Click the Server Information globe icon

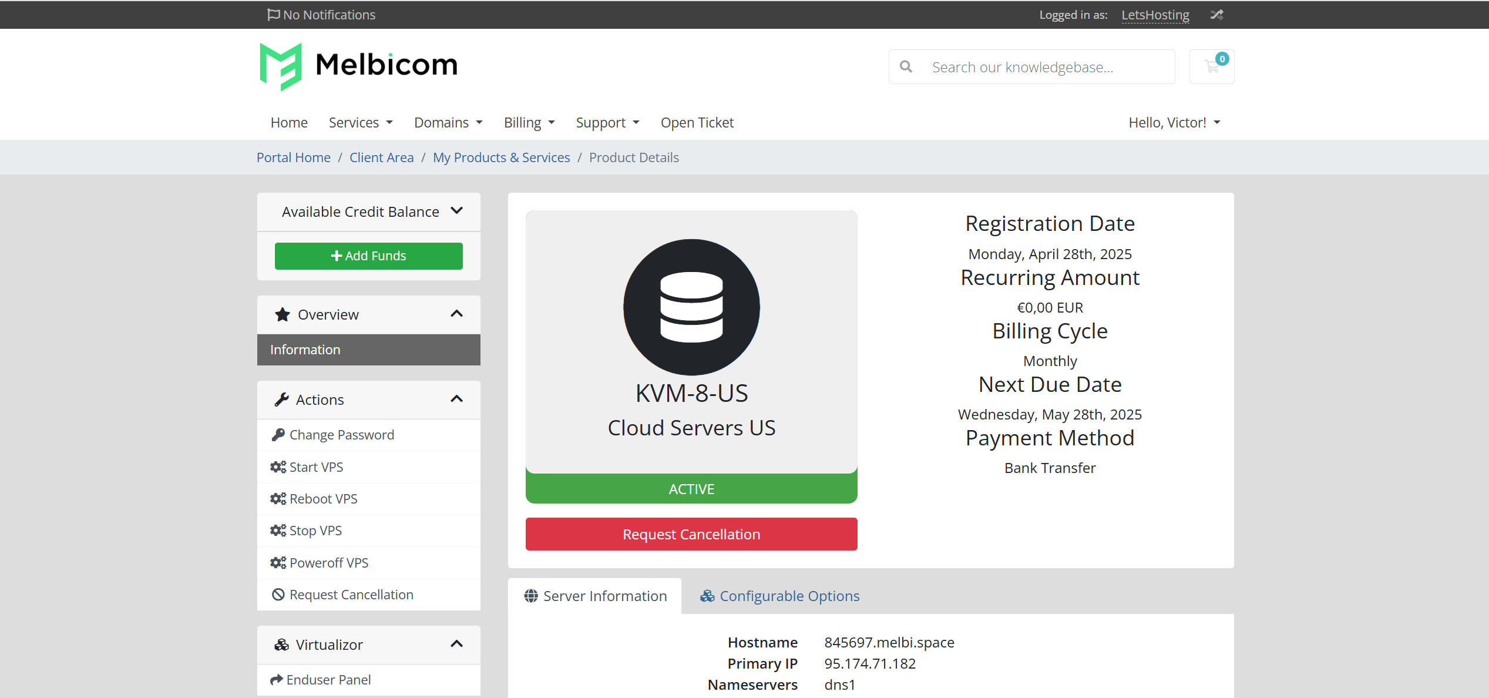click(x=531, y=596)
